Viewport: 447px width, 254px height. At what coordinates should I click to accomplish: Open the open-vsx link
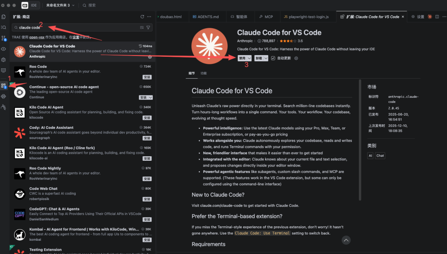37,37
